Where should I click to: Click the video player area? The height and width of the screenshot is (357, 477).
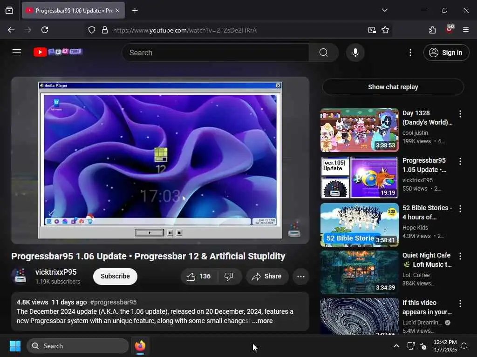tap(160, 160)
